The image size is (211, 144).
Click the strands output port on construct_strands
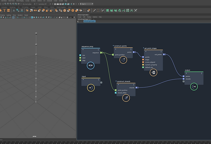(137, 88)
